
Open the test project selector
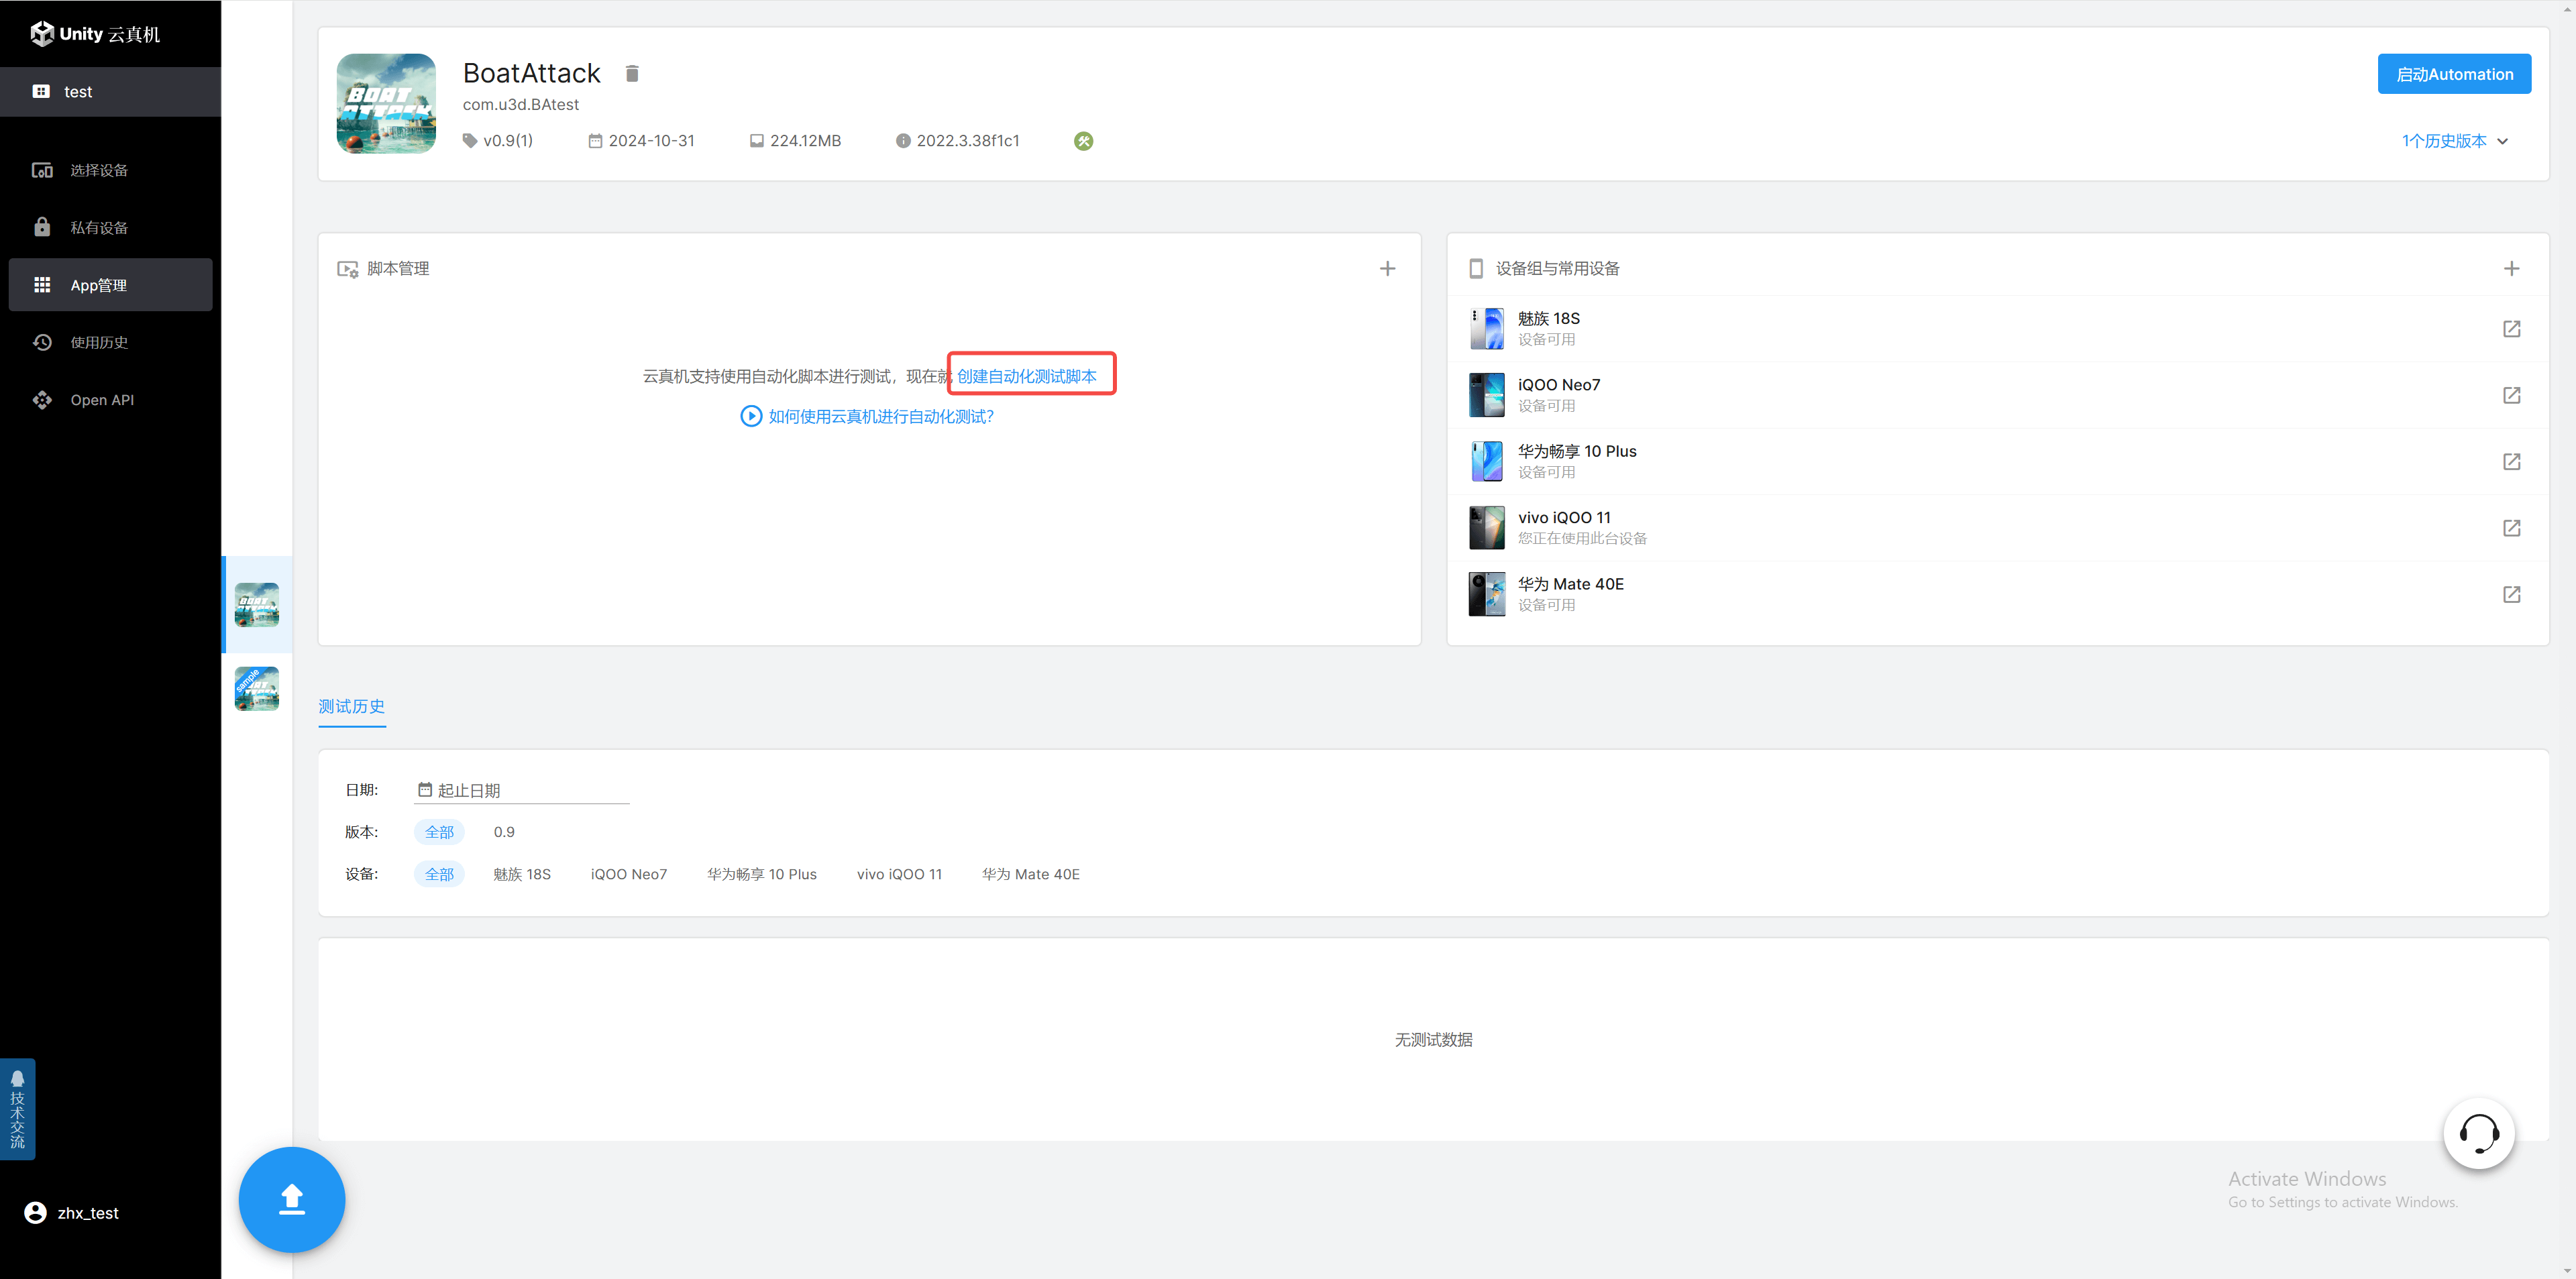[x=110, y=92]
